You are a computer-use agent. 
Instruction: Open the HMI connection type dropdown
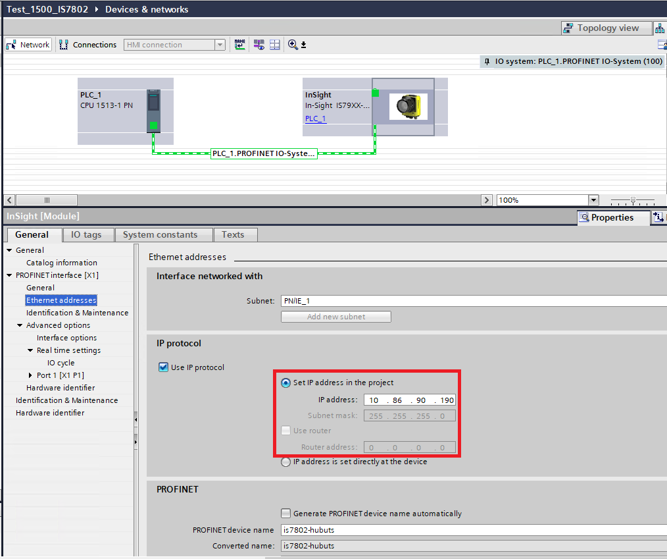pyautogui.click(x=219, y=44)
